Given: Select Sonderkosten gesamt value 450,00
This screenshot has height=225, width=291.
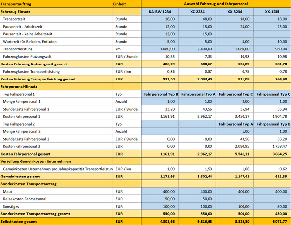Looking at the screenshot, I should pos(272,214).
